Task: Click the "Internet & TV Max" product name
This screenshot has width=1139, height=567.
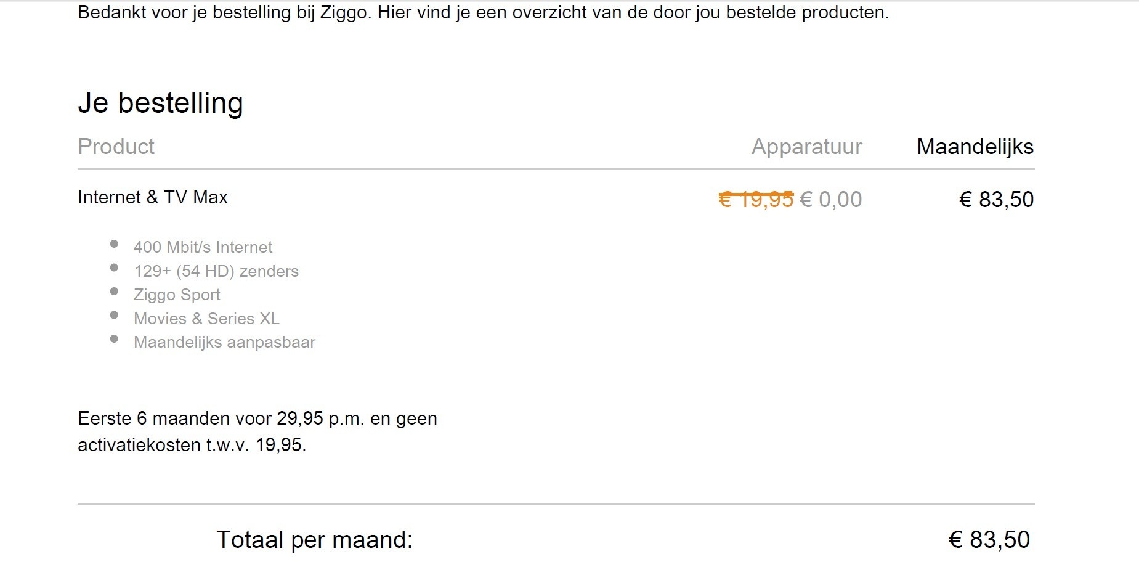Action: [x=153, y=197]
